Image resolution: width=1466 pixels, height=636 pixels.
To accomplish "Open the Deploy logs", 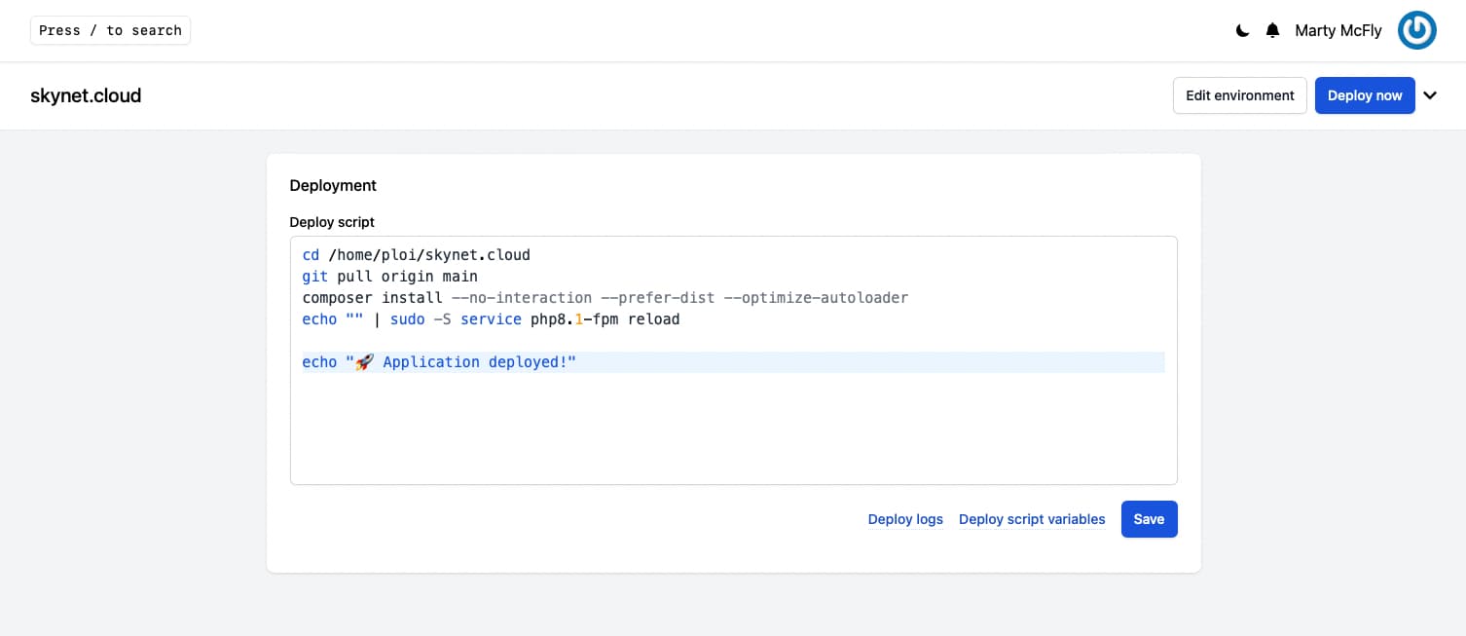I will [x=905, y=519].
